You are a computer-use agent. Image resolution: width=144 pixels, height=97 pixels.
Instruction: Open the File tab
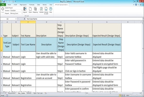tap(3, 5)
